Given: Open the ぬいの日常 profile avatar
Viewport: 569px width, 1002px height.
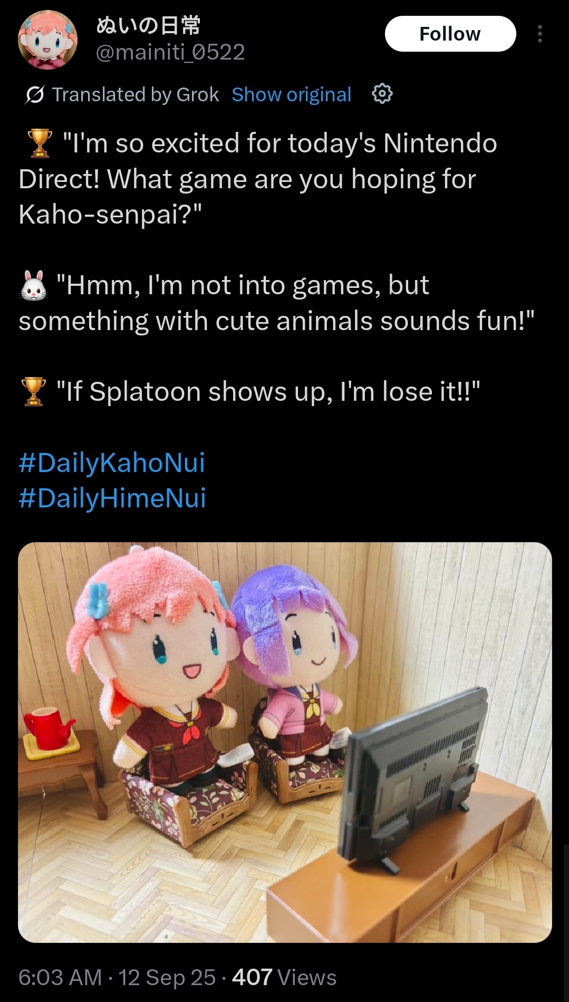Looking at the screenshot, I should pos(47,39).
